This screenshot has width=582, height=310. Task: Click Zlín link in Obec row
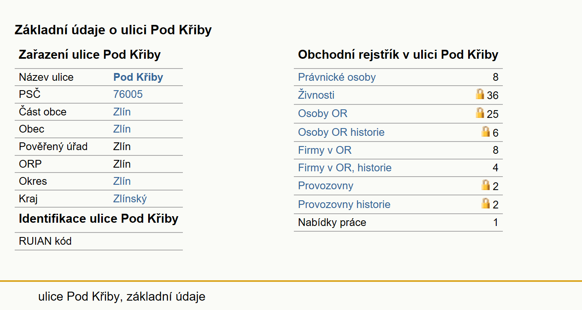pos(122,129)
